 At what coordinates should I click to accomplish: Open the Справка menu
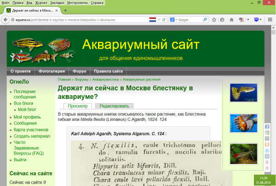pyautogui.click(x=97, y=3)
